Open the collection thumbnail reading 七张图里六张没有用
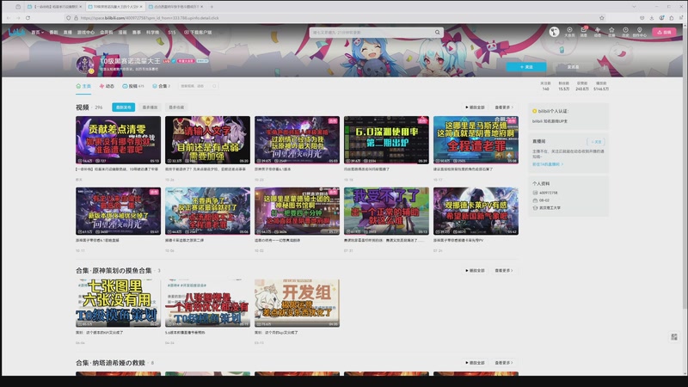Image resolution: width=688 pixels, height=387 pixels. click(x=118, y=304)
